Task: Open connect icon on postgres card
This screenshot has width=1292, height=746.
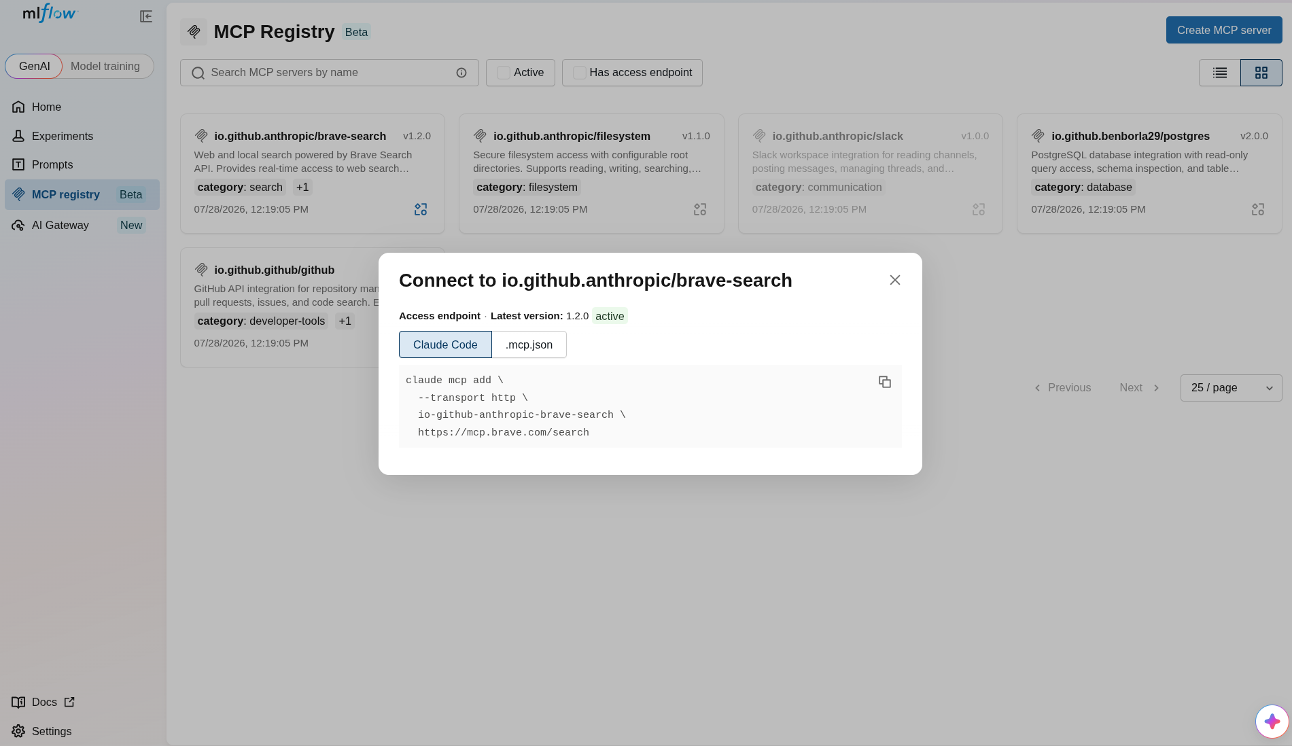Action: 1258,209
